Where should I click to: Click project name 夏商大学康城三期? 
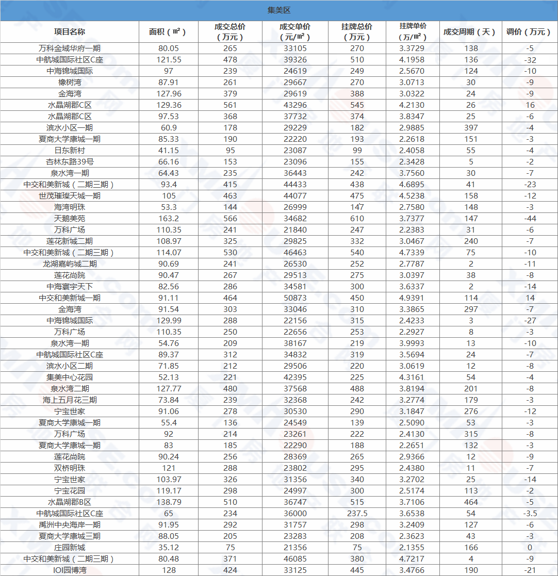(70, 537)
